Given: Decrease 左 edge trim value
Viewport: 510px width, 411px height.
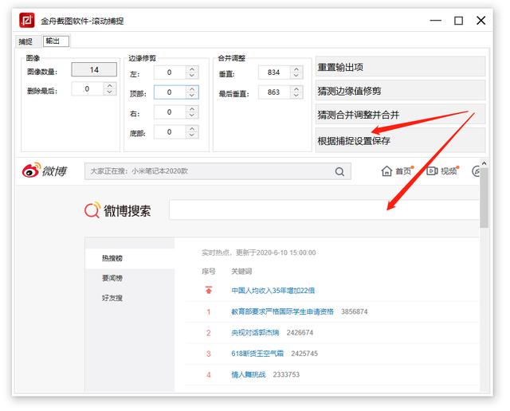Looking at the screenshot, I should (192, 76).
